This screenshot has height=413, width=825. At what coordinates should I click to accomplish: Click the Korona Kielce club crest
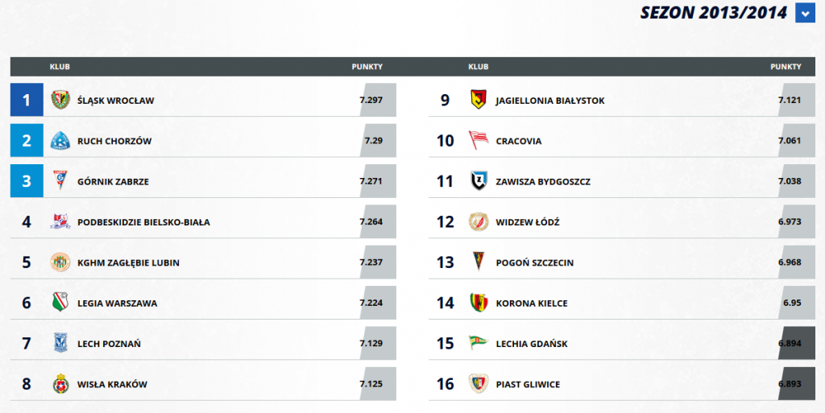coord(479,303)
